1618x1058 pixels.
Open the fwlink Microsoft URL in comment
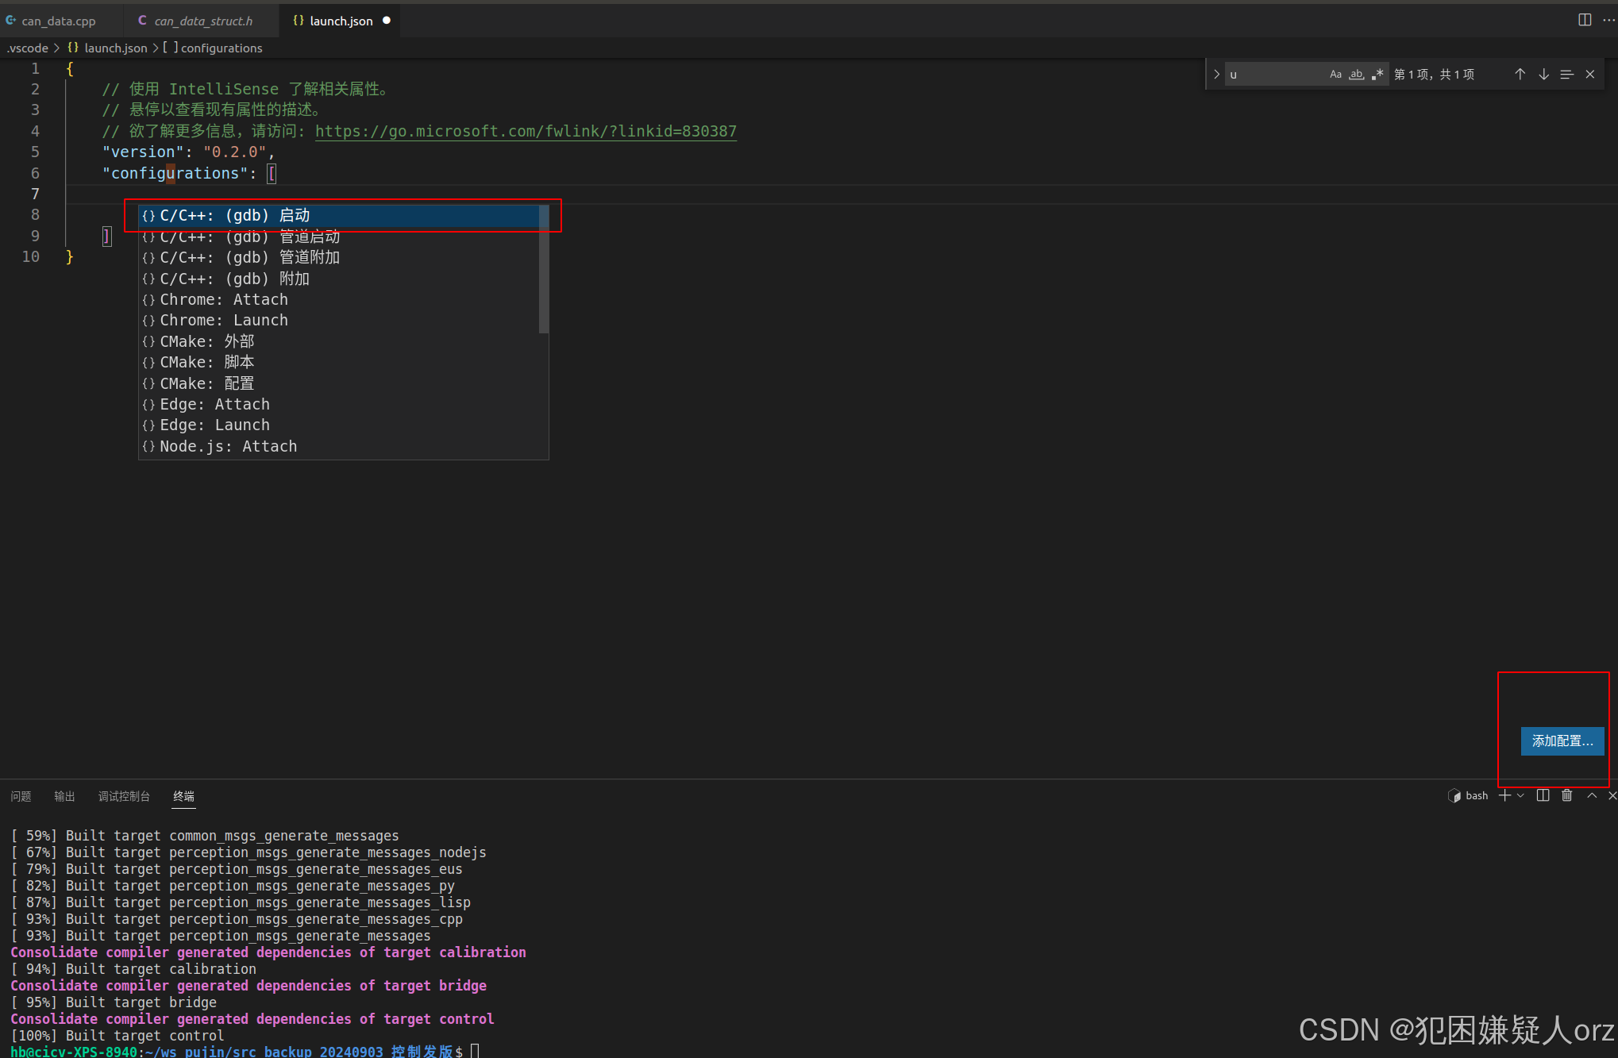526,131
